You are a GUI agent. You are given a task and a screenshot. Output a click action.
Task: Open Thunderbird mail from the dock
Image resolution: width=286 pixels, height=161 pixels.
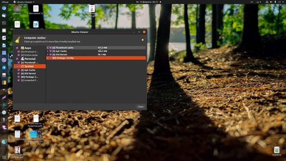click(4, 16)
